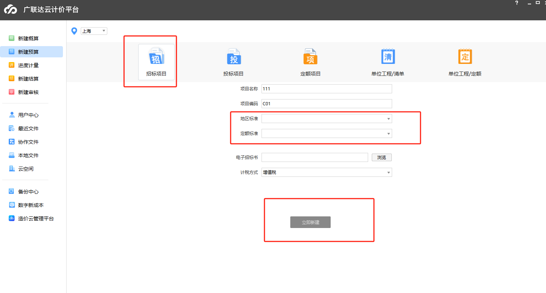Open 协作文件 in the sidebar

coord(28,142)
